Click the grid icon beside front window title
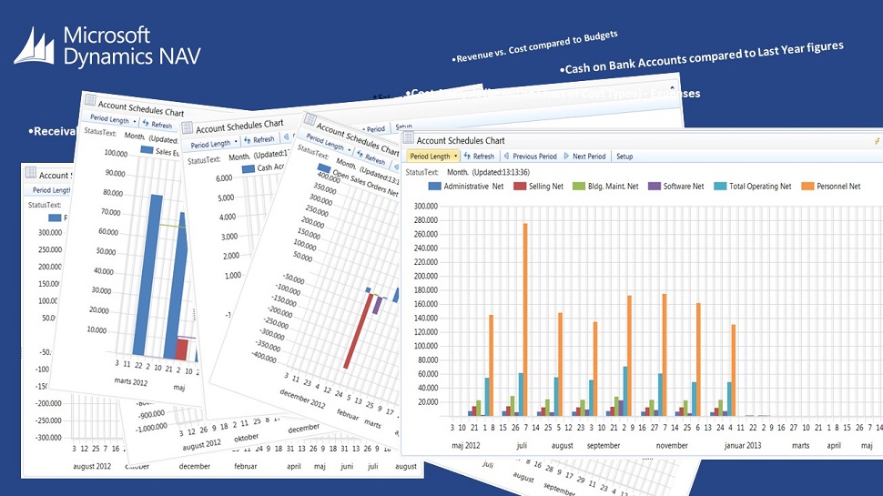This screenshot has height=496, width=883. 409,138
